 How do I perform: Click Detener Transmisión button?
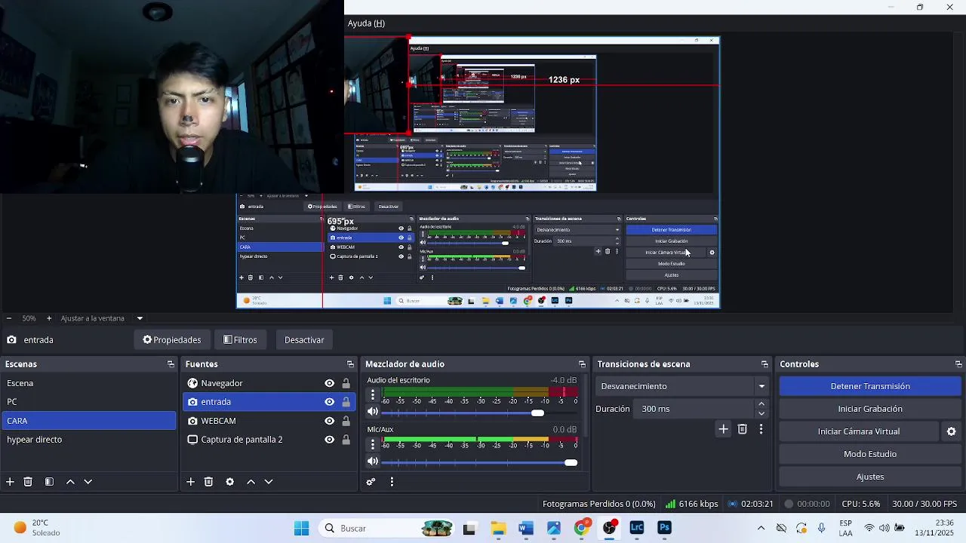pyautogui.click(x=870, y=386)
